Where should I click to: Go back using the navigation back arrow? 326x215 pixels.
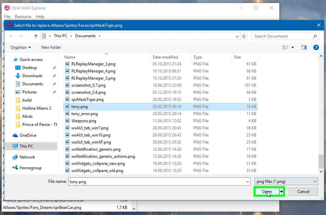(11, 36)
